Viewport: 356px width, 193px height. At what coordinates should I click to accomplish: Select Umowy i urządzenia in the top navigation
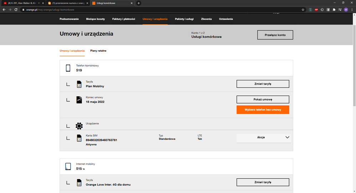coord(155,19)
